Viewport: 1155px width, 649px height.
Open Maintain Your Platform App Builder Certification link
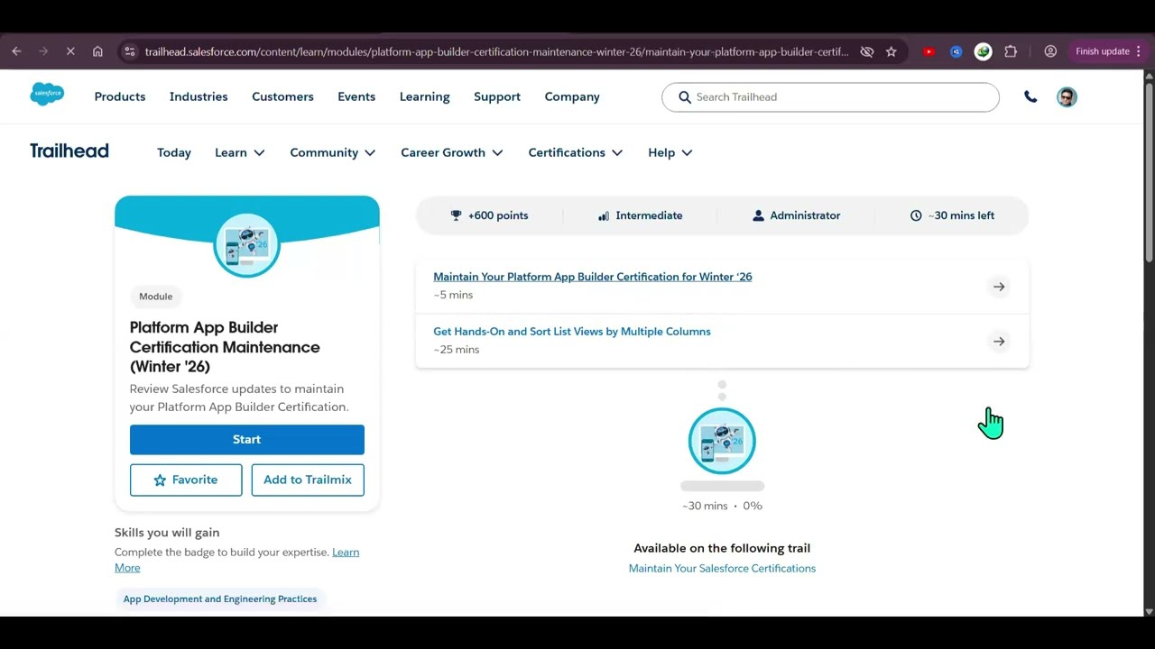(593, 277)
